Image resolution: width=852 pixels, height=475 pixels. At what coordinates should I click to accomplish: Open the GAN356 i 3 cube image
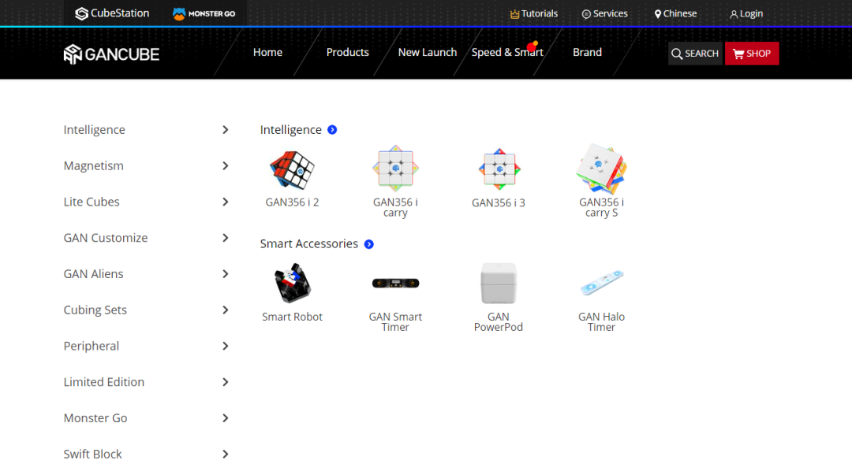coord(499,169)
